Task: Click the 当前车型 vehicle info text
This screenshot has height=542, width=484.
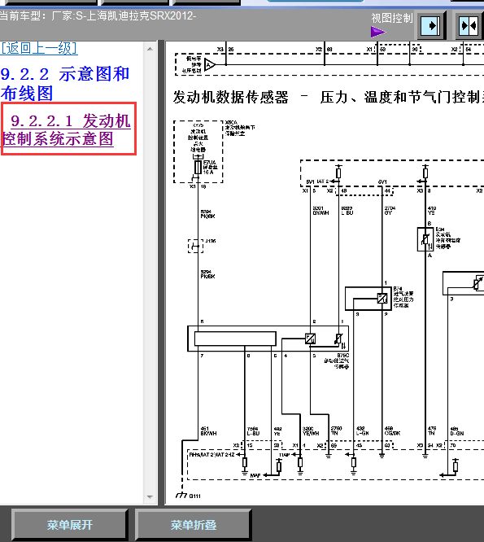Action: coord(98,16)
